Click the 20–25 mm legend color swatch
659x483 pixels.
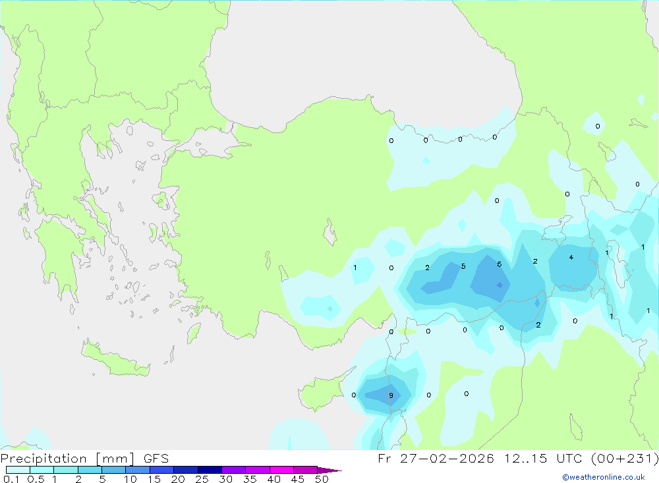coord(186,470)
